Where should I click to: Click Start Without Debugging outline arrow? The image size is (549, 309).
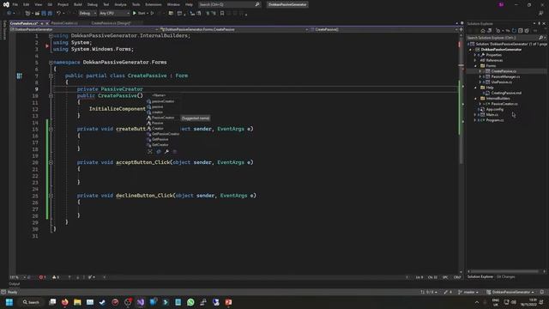(153, 14)
